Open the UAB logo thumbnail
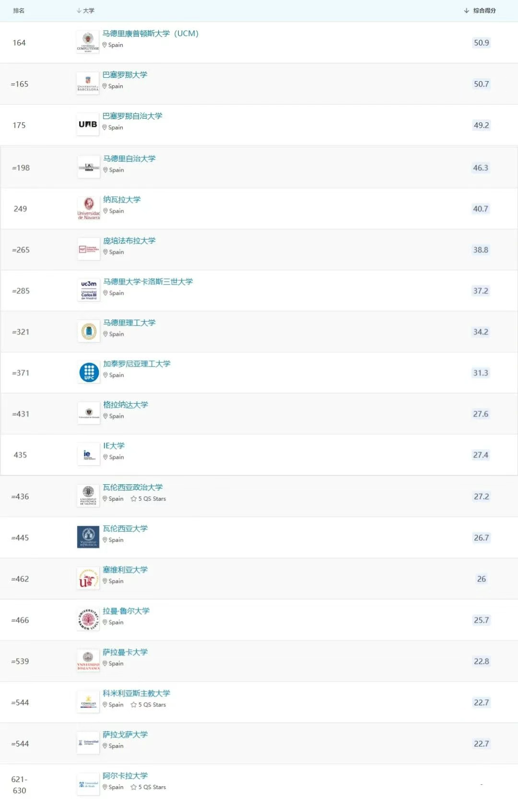This screenshot has width=518, height=805. coord(88,125)
